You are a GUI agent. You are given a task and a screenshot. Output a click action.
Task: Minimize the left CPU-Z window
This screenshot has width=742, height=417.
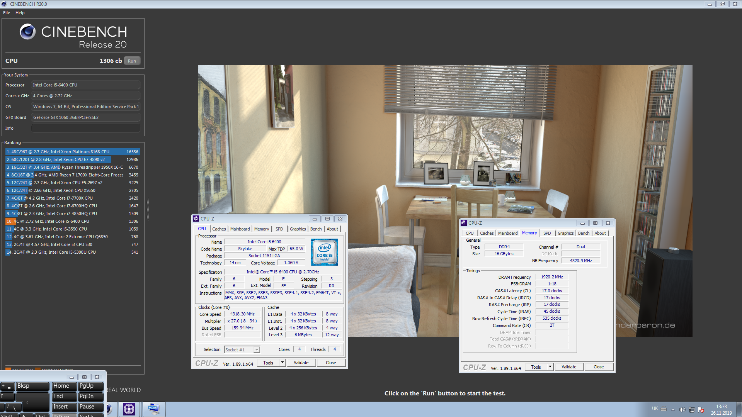pyautogui.click(x=315, y=219)
